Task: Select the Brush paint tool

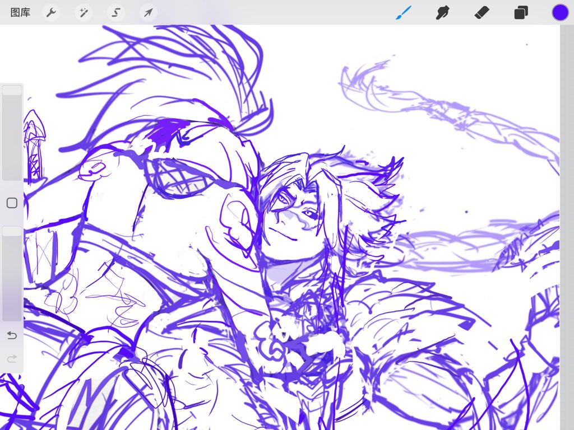Action: pos(404,13)
